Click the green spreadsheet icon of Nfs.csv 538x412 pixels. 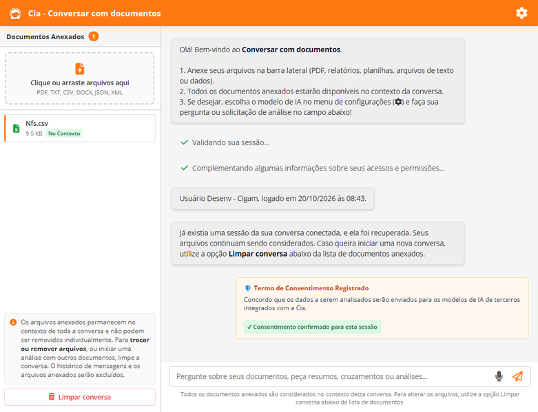tap(16, 129)
